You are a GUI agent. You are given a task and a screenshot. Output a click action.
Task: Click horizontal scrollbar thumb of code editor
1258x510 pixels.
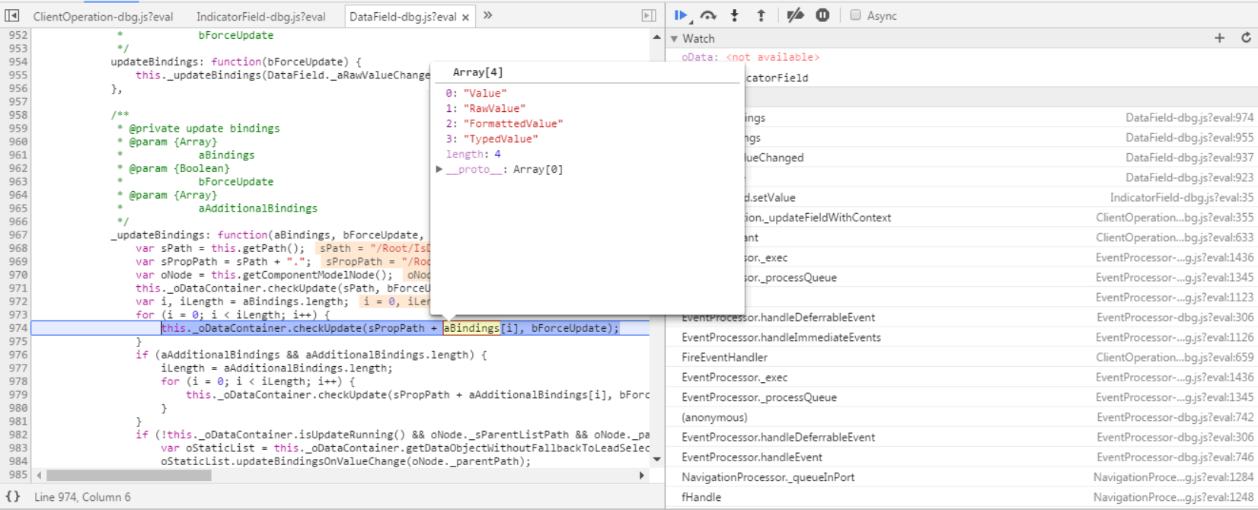pyautogui.click(x=129, y=475)
